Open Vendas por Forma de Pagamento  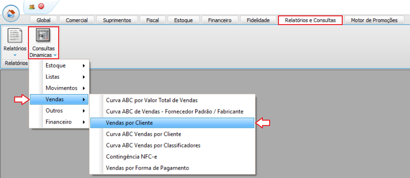coord(172,168)
